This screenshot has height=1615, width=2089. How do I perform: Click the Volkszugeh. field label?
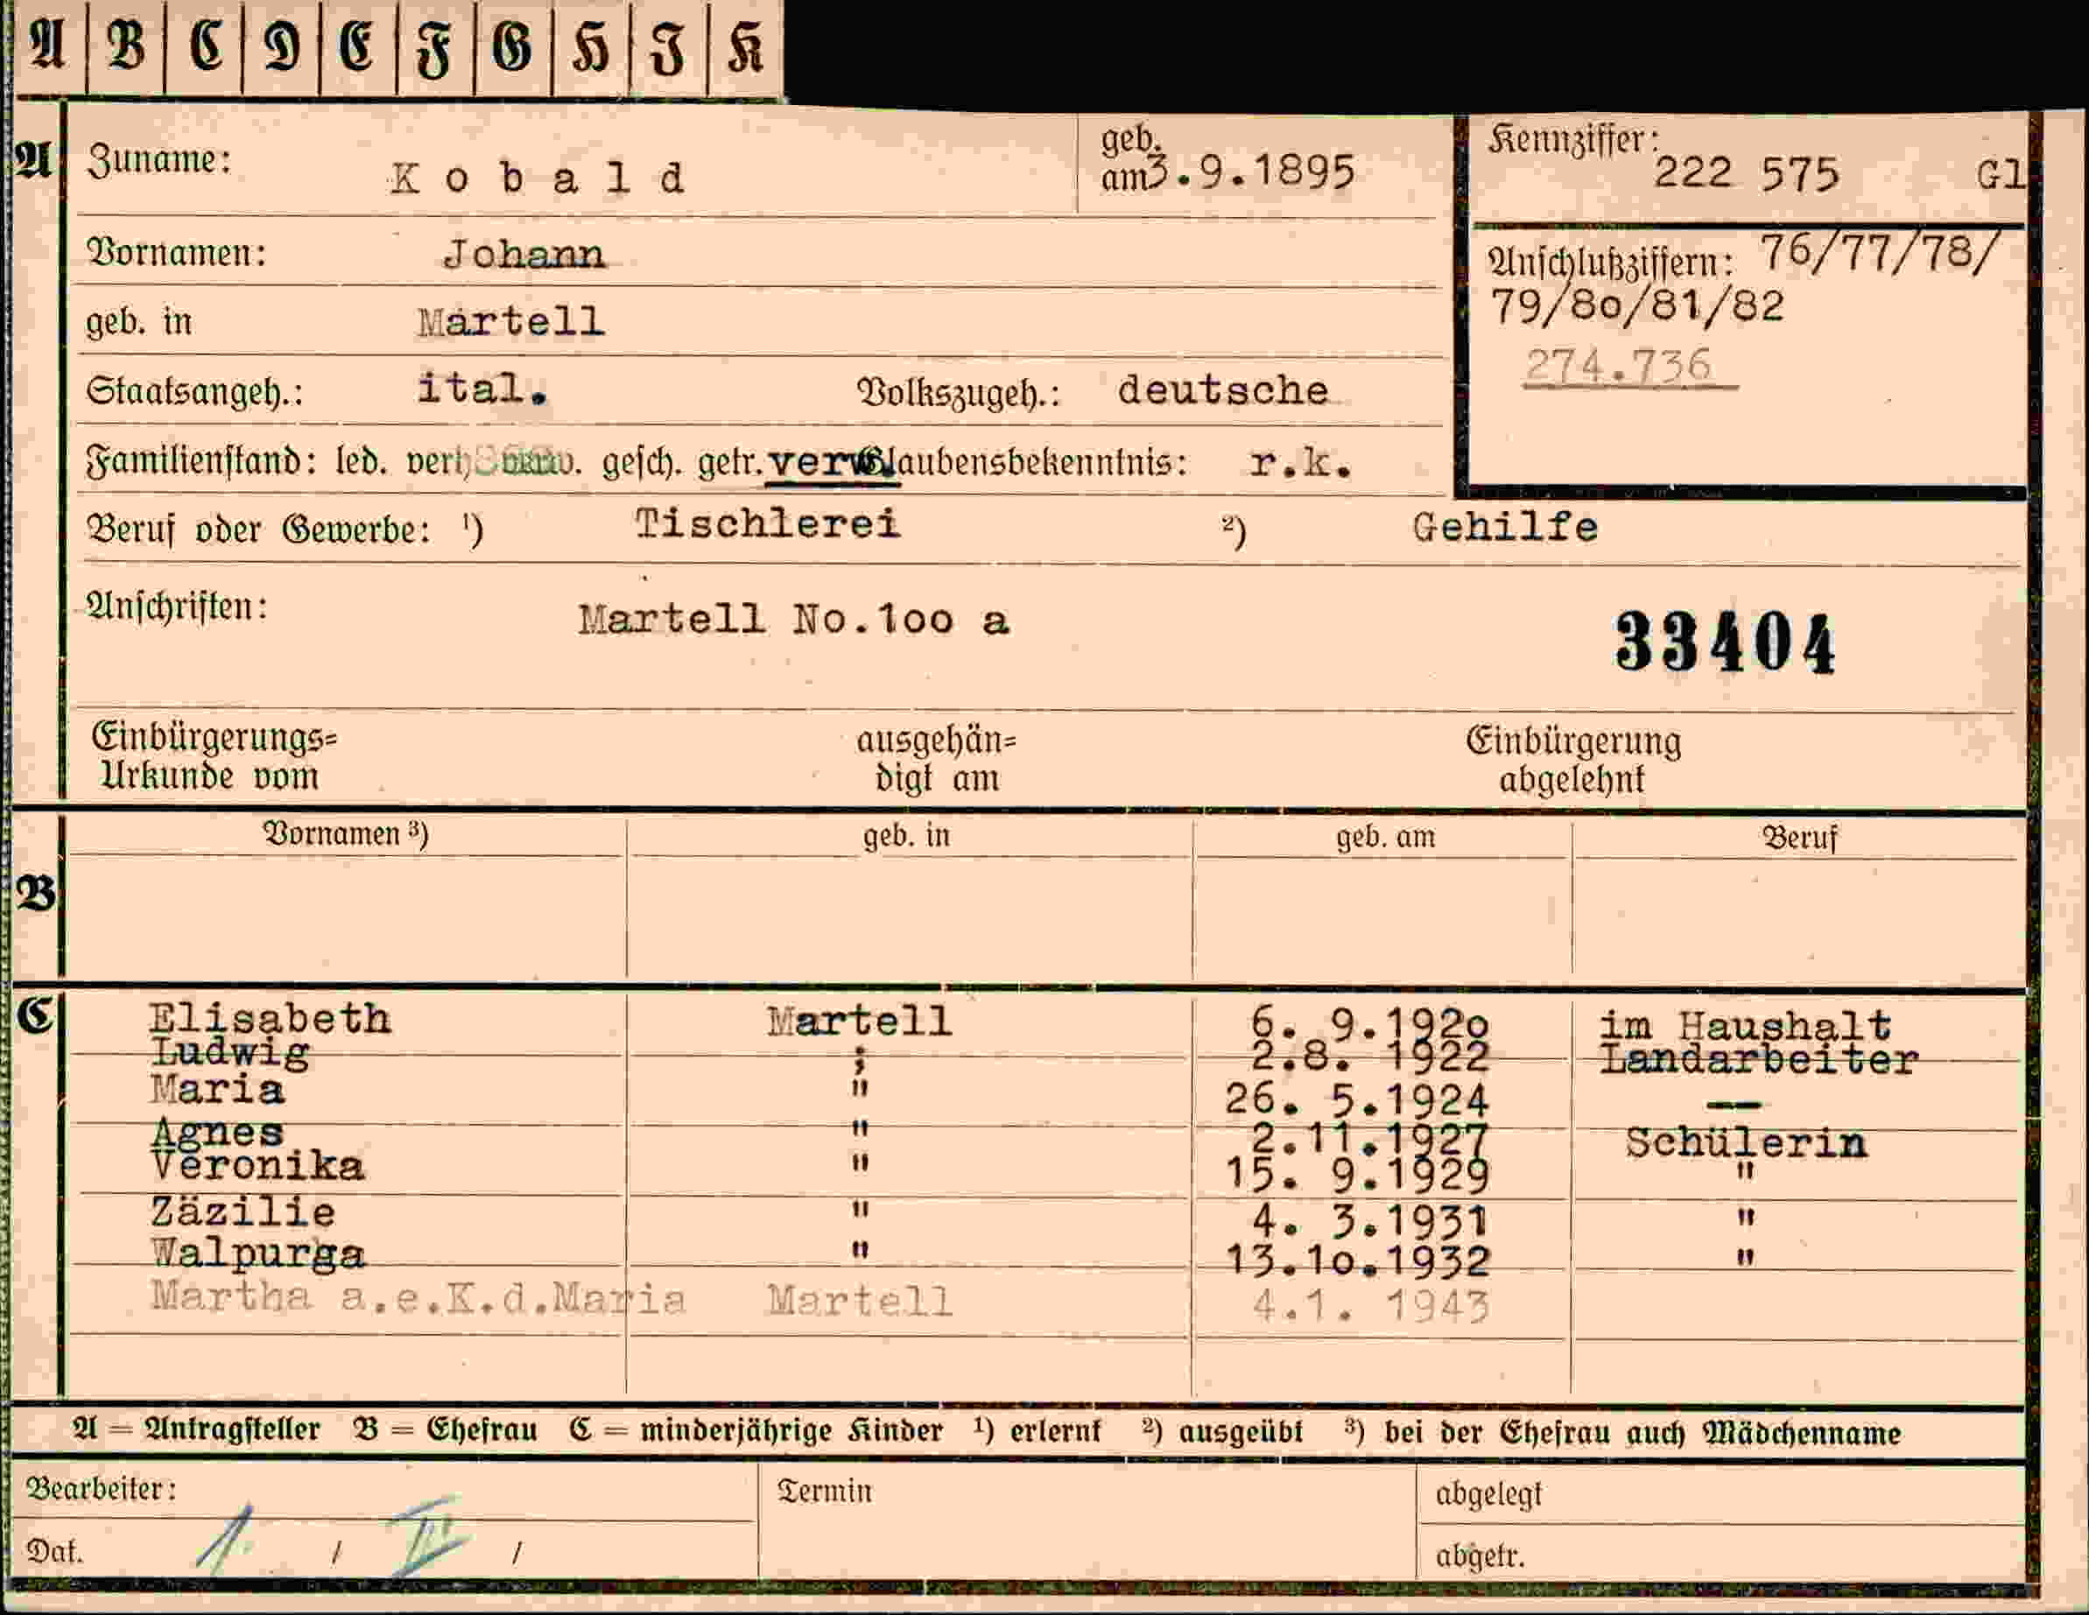[959, 392]
